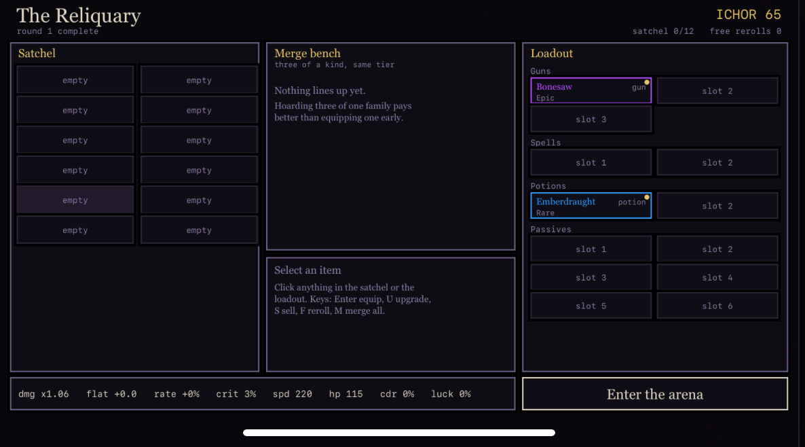The image size is (805, 447).
Task: Click the luck 0% stat
Action: (451, 394)
